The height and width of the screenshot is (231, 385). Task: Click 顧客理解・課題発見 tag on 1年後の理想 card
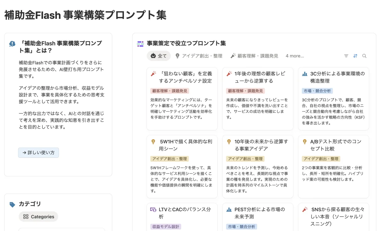click(x=245, y=91)
